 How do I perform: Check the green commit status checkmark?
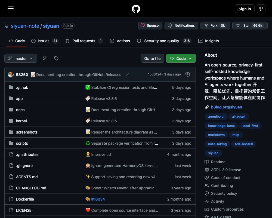(x=127, y=75)
